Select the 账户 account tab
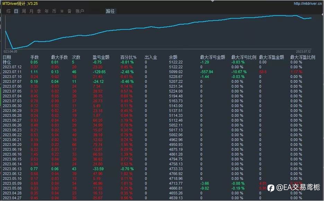The height and width of the screenshot is (201, 324). pos(80,11)
